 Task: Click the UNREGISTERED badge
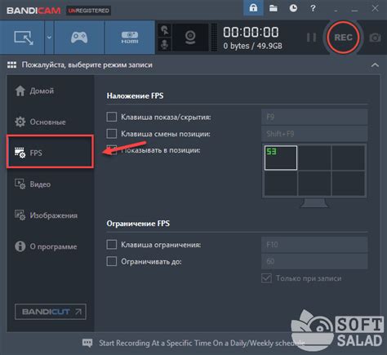88,11
